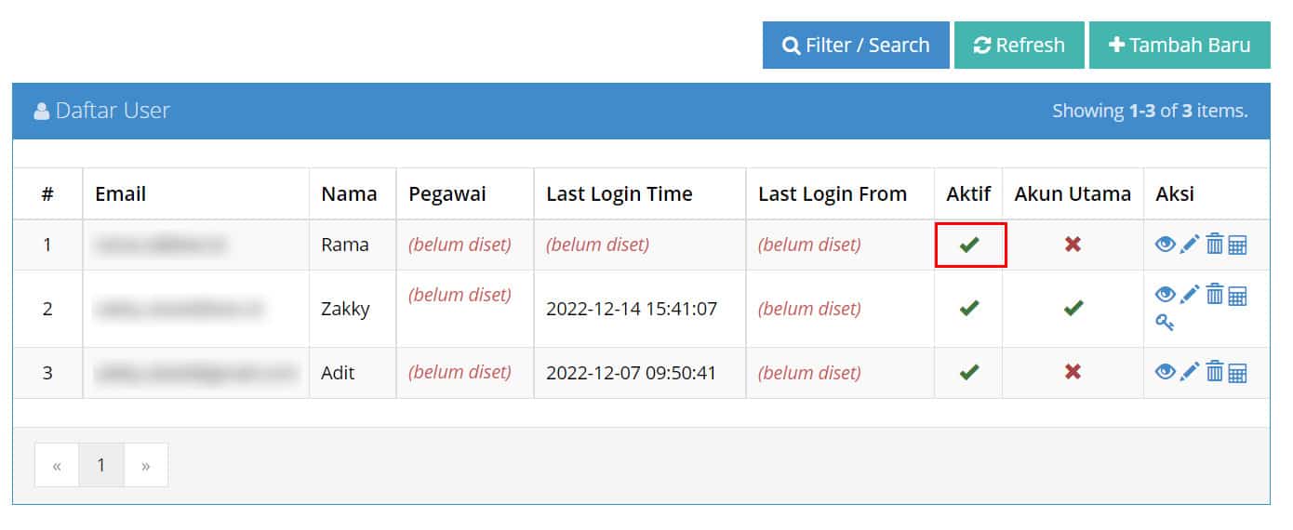Viewport: 1293px width, 530px height.
Task: Go to next page with » arrow
Action: pos(146,465)
